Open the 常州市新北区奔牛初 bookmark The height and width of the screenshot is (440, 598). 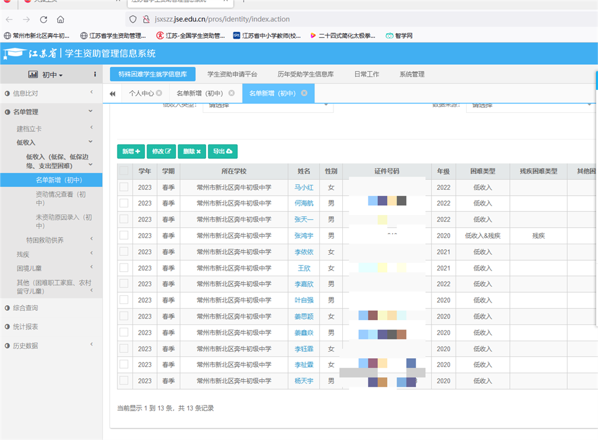tap(37, 36)
